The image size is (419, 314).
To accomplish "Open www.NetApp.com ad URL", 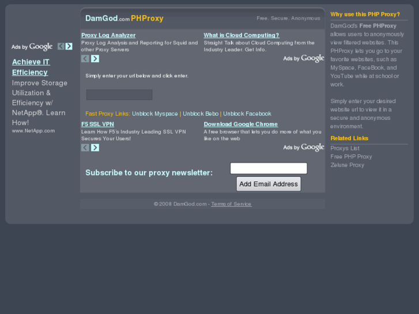I will 33,131.
